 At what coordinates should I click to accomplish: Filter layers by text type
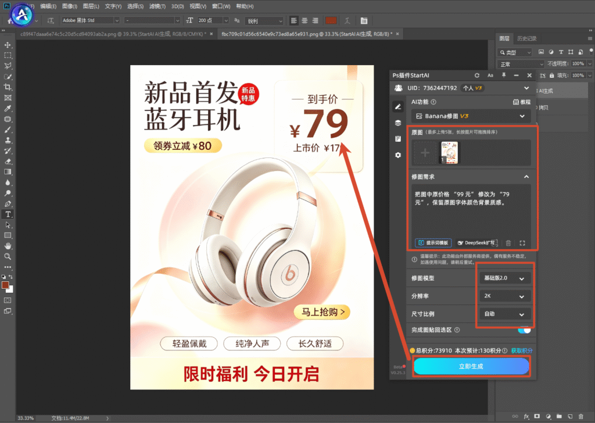pos(561,52)
